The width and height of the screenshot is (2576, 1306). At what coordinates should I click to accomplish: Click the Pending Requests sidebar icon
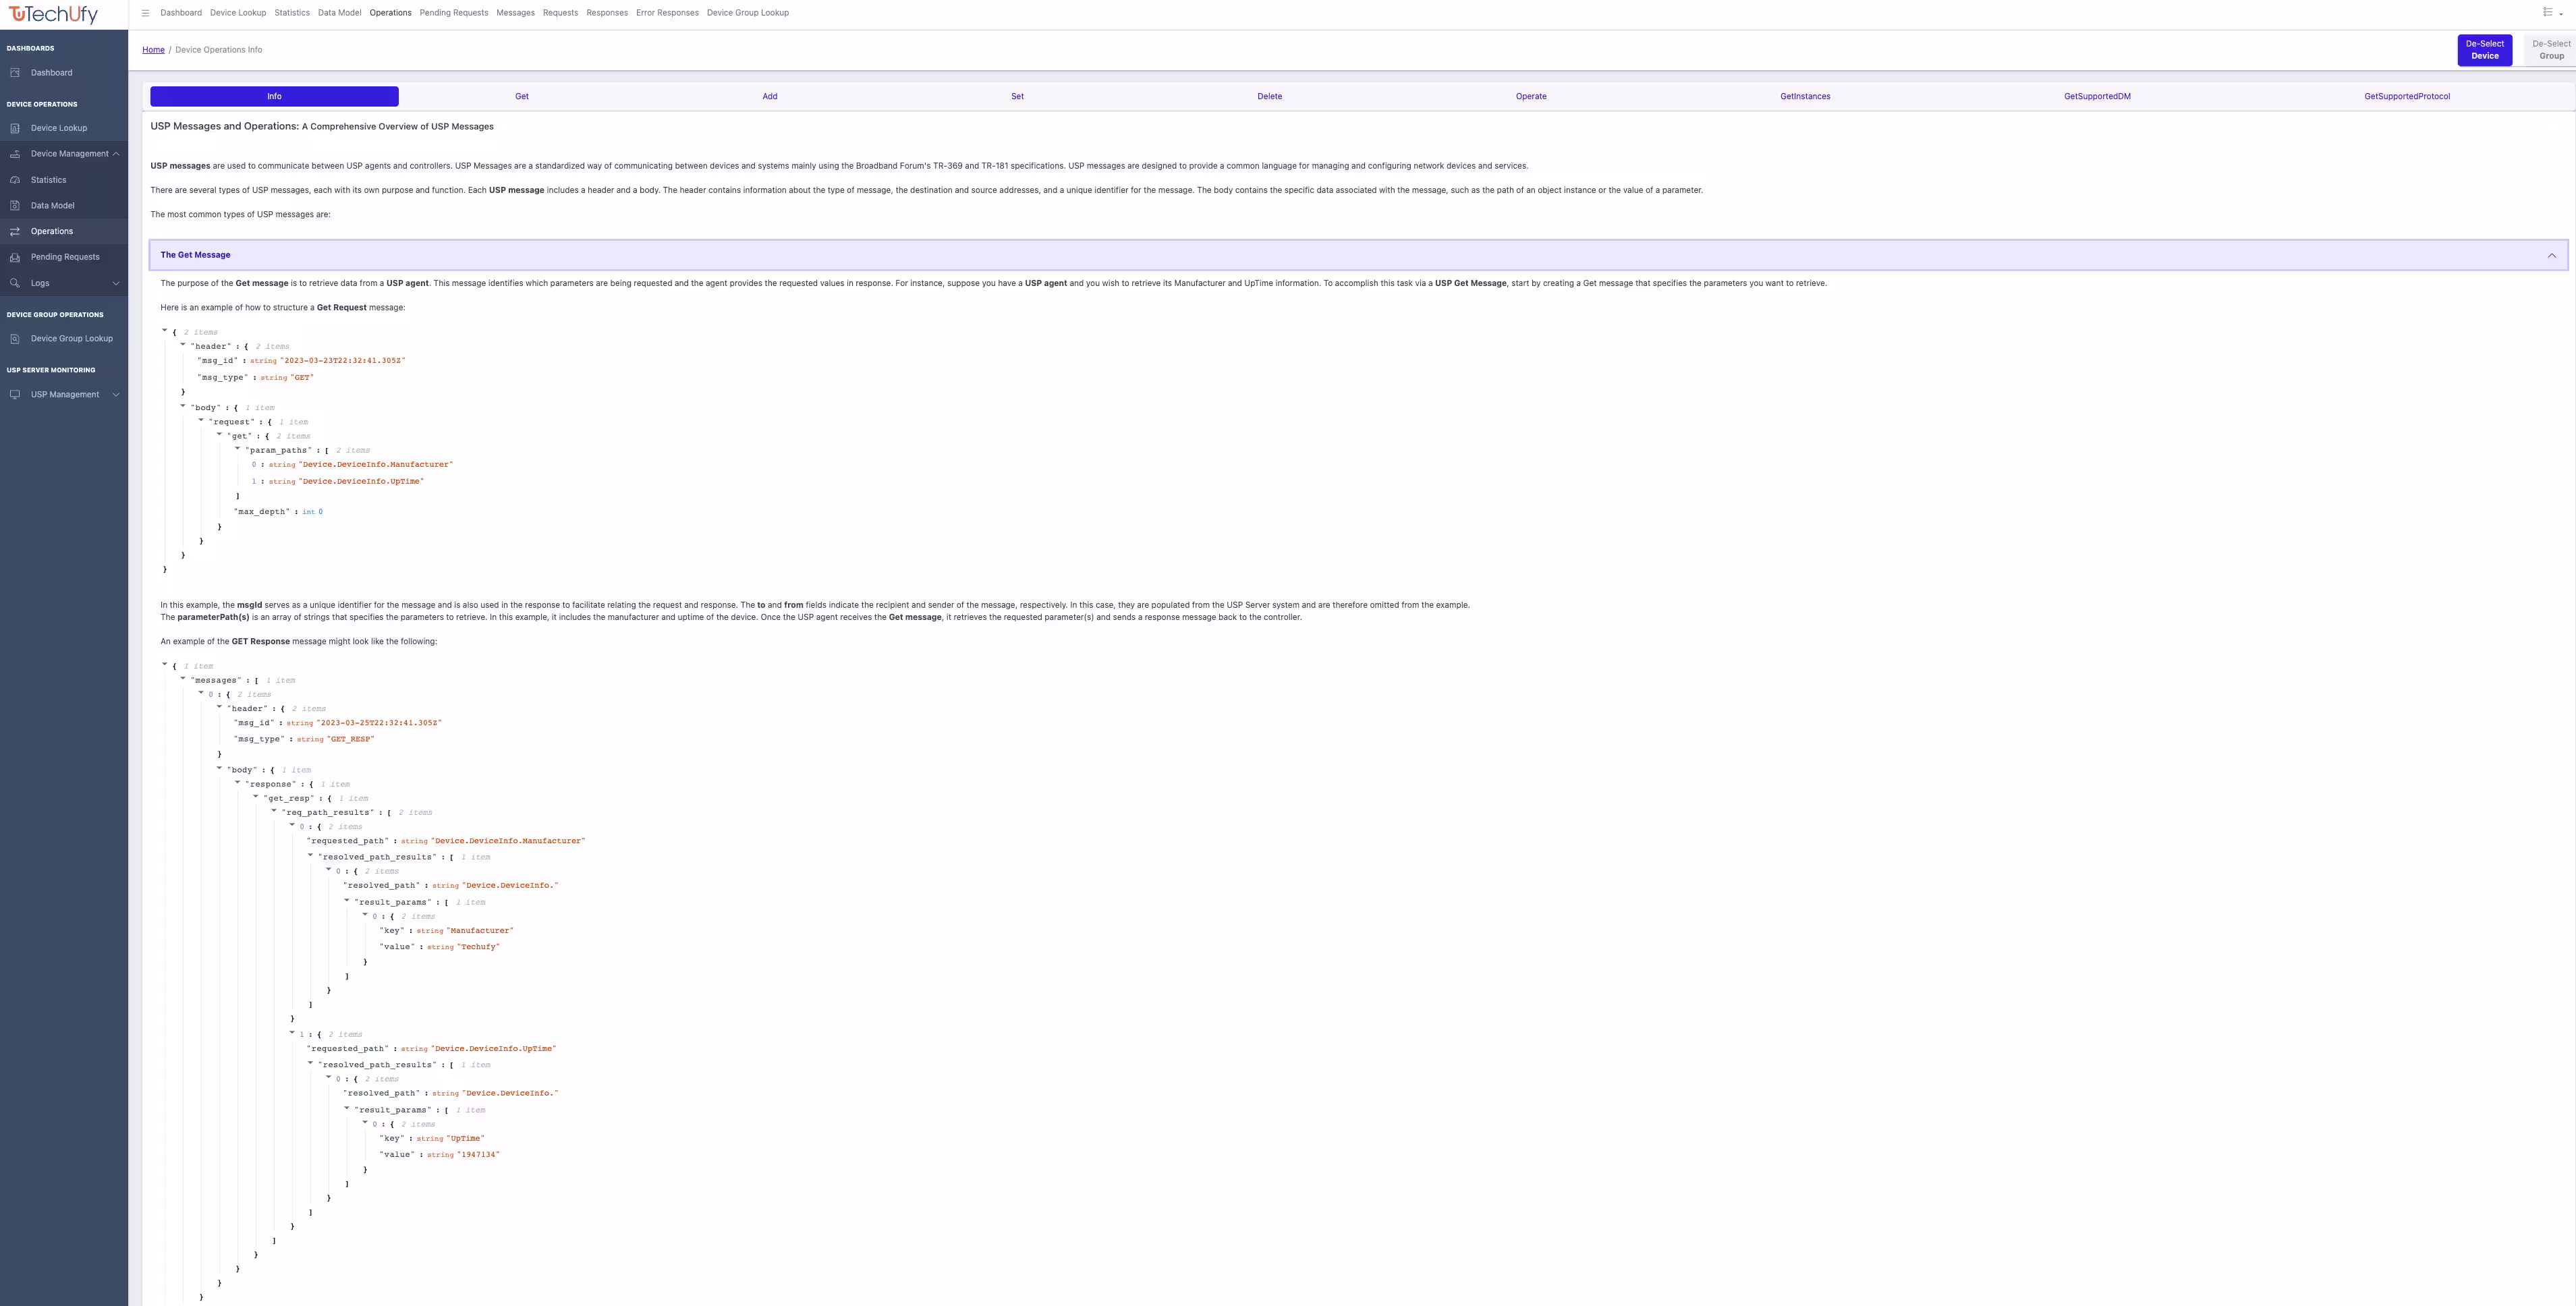pos(15,257)
